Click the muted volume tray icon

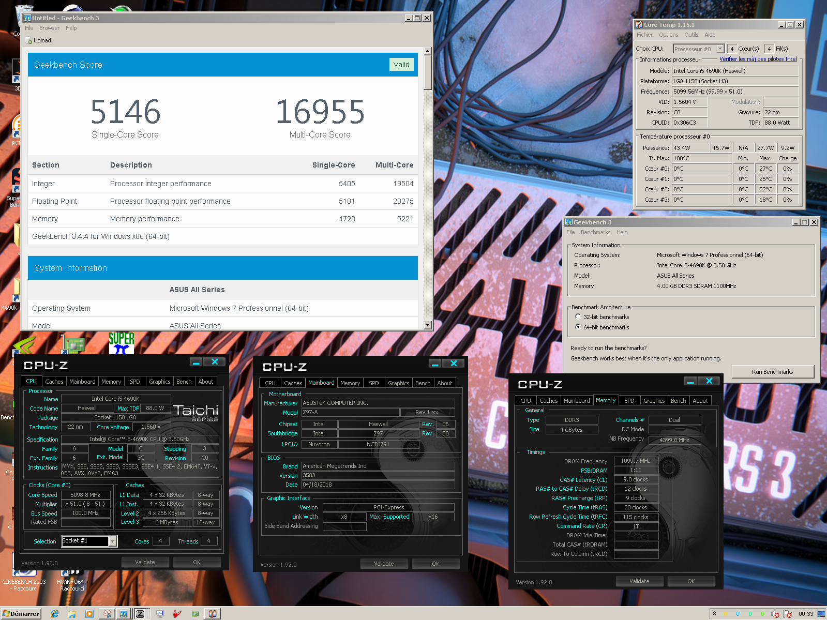pos(775,614)
